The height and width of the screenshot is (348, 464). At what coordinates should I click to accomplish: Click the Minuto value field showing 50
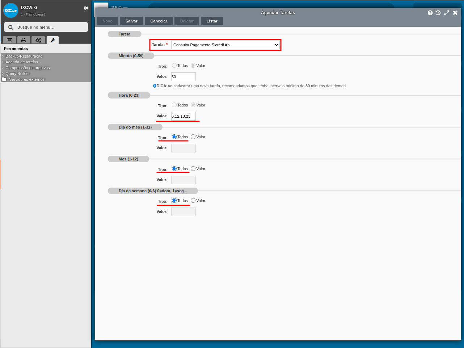184,77
